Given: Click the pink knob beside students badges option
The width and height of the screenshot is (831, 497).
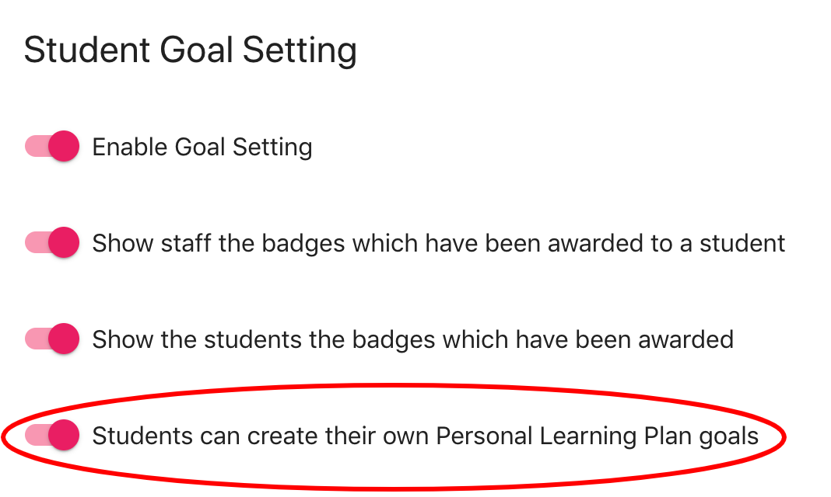Looking at the screenshot, I should [65, 339].
